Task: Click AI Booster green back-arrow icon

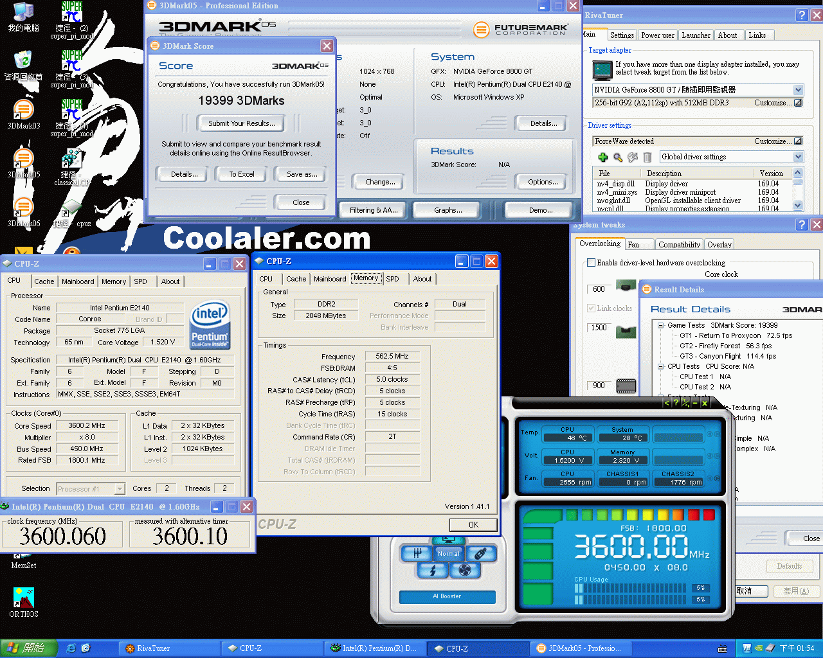Action: (666, 403)
